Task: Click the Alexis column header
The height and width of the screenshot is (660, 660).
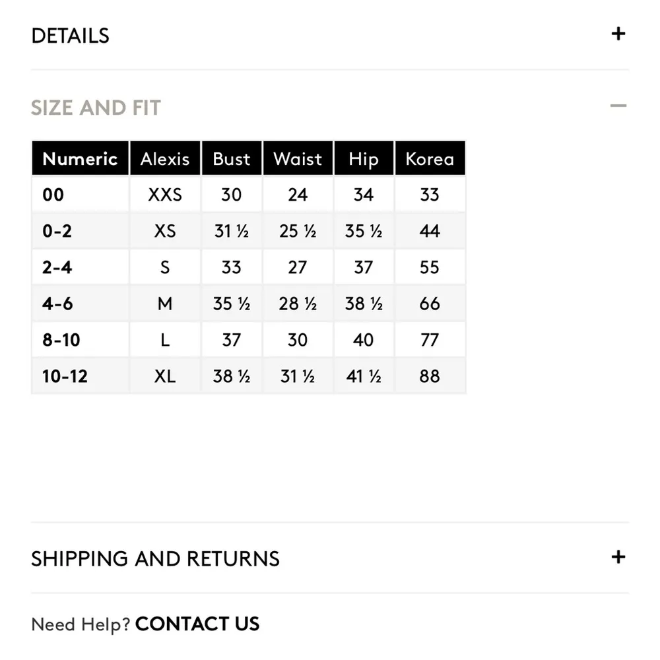Action: click(165, 159)
